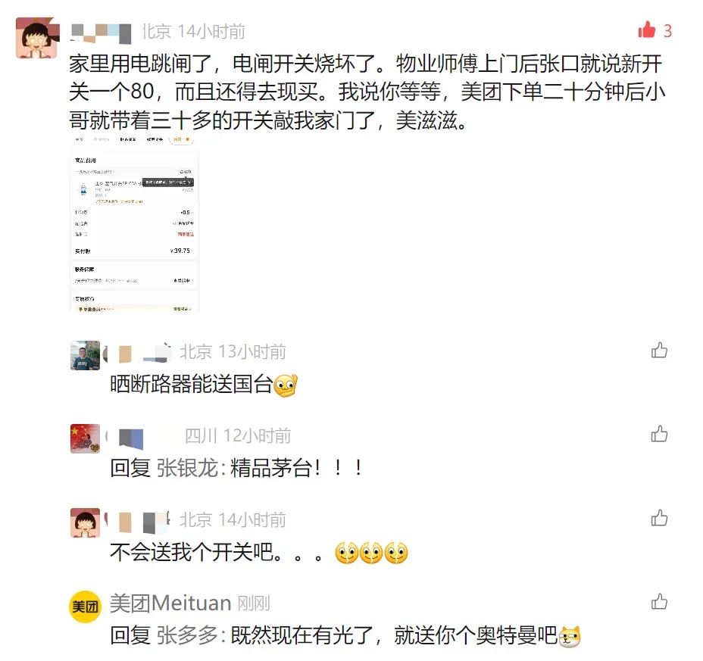Click the 美团Meituan username
Viewport: 703px width, 661px height.
coord(170,603)
